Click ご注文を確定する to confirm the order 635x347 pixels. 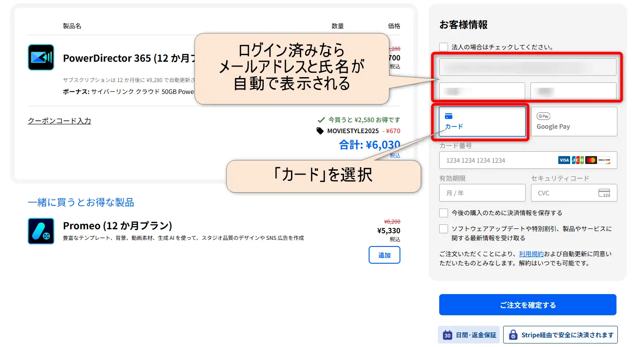[527, 304]
